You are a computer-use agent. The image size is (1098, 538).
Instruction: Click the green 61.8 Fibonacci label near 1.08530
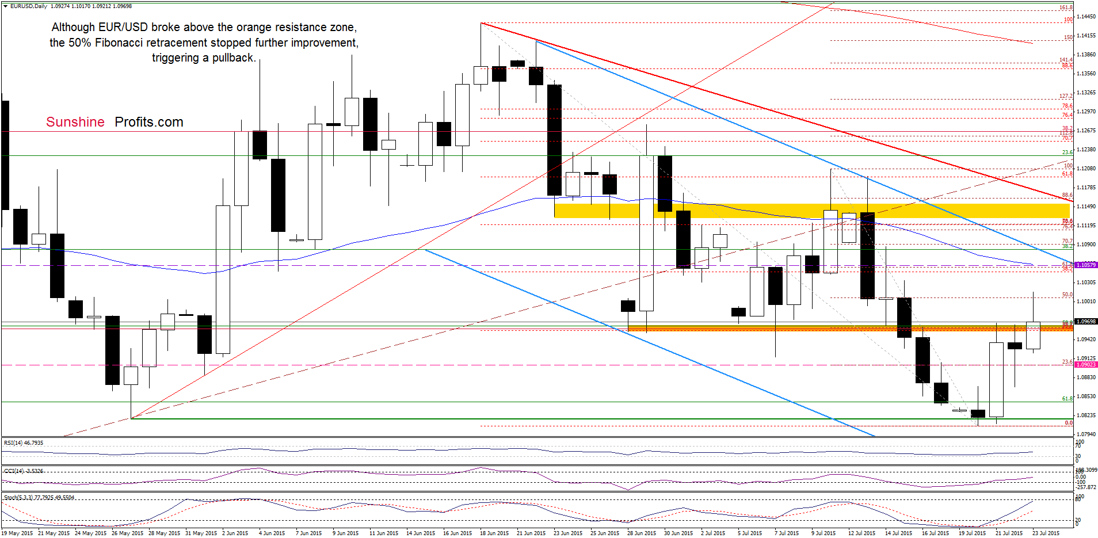click(1067, 398)
